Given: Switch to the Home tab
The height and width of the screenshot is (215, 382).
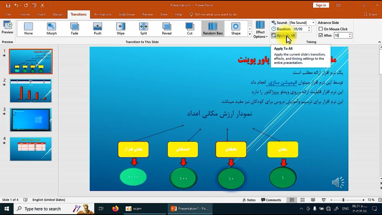Looking at the screenshot, I should tap(25, 15).
